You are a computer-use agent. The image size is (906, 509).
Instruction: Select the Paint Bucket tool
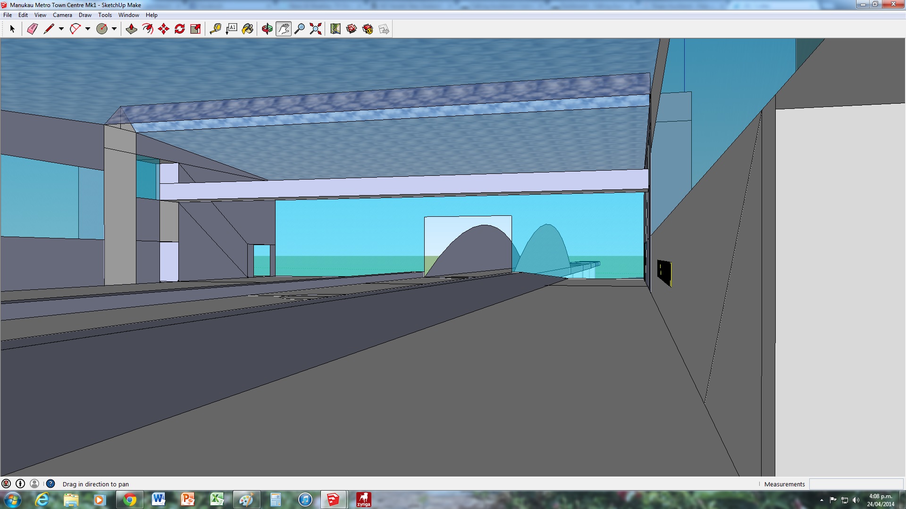click(x=247, y=29)
